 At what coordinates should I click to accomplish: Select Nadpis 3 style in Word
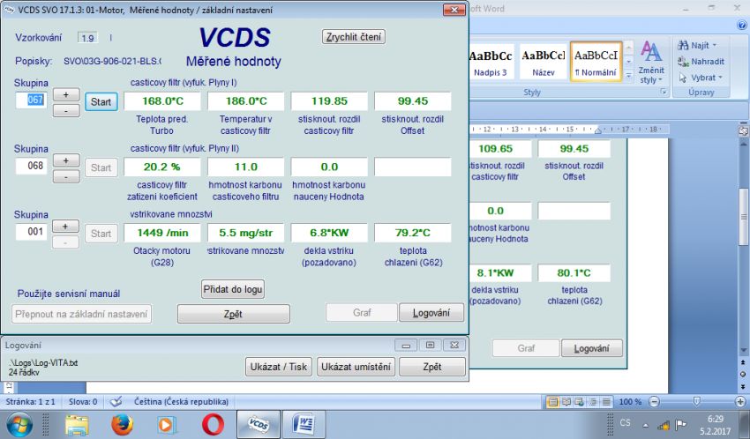point(491,62)
